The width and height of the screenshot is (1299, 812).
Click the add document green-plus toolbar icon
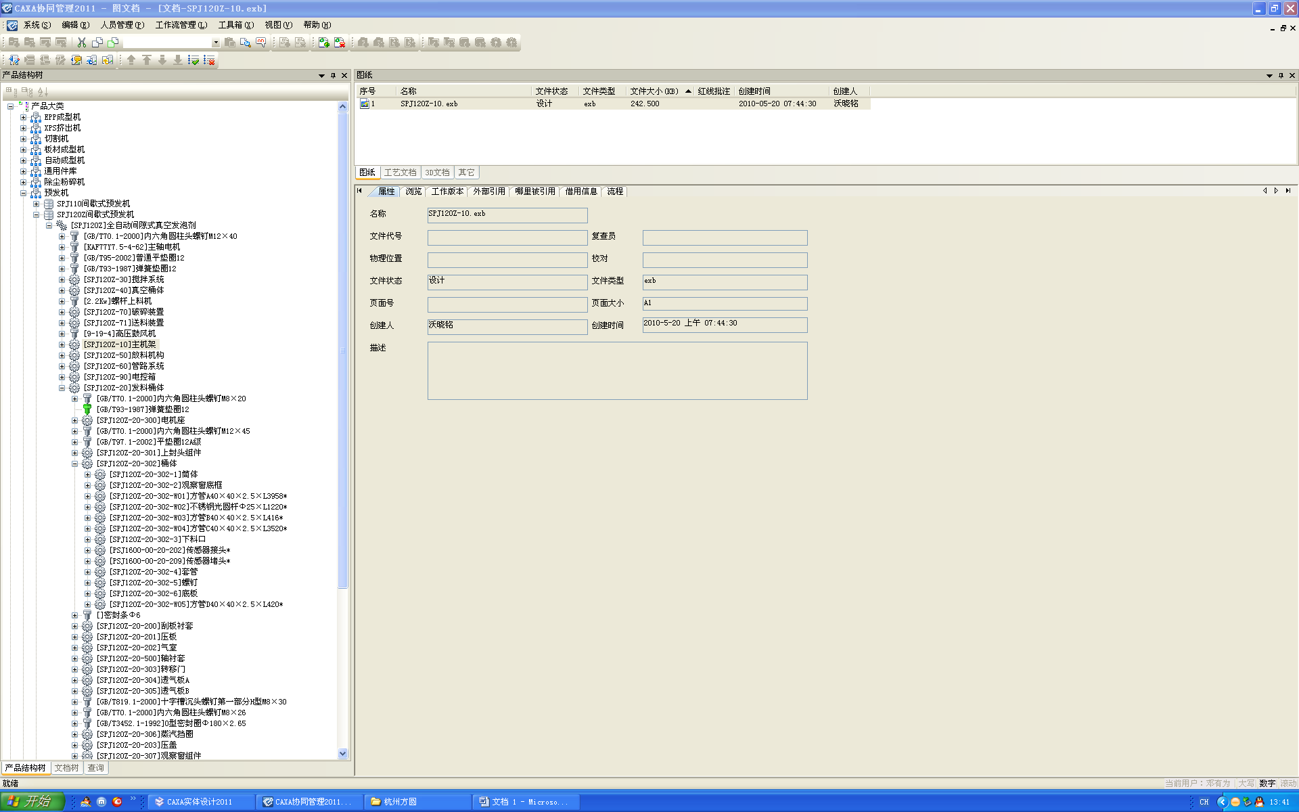click(x=323, y=42)
